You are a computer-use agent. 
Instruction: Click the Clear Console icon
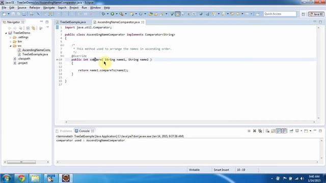coord(267,131)
